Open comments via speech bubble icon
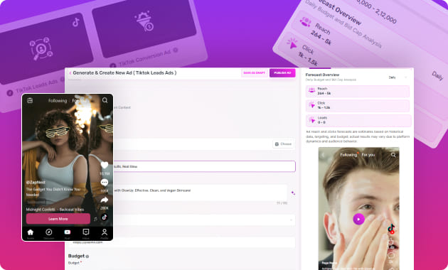 tap(105, 183)
